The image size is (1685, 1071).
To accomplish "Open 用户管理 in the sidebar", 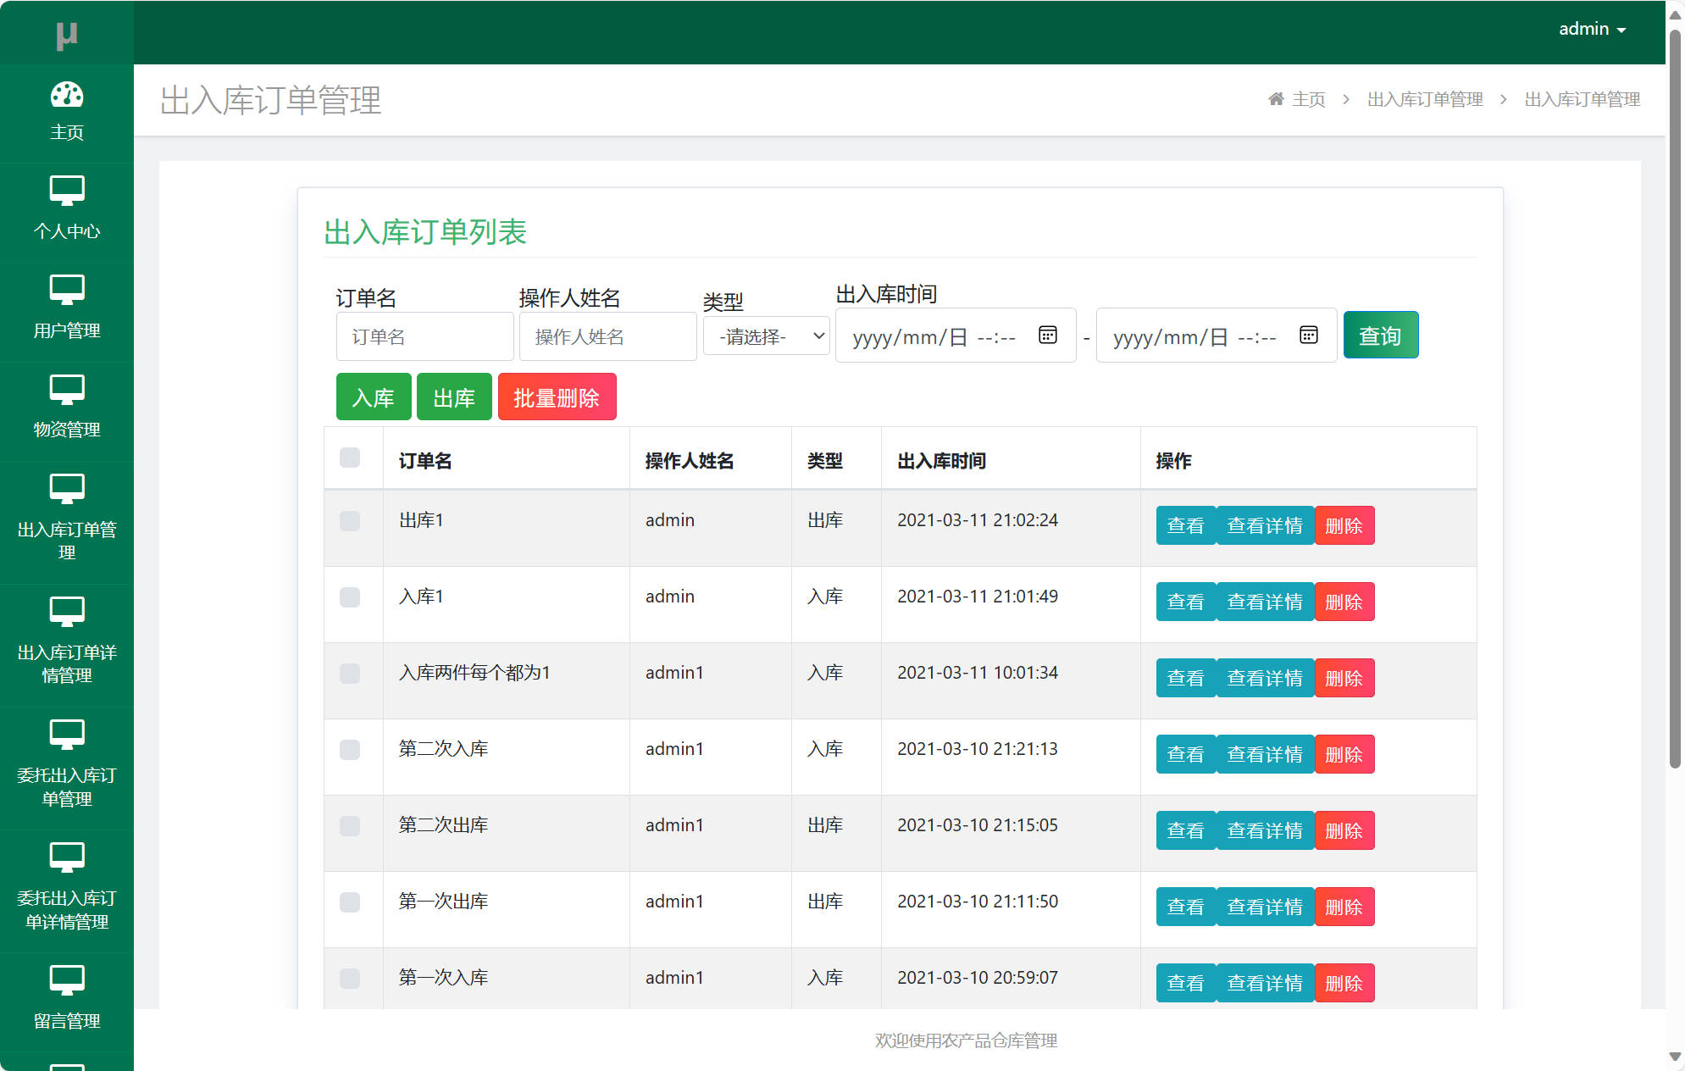I will click(67, 307).
